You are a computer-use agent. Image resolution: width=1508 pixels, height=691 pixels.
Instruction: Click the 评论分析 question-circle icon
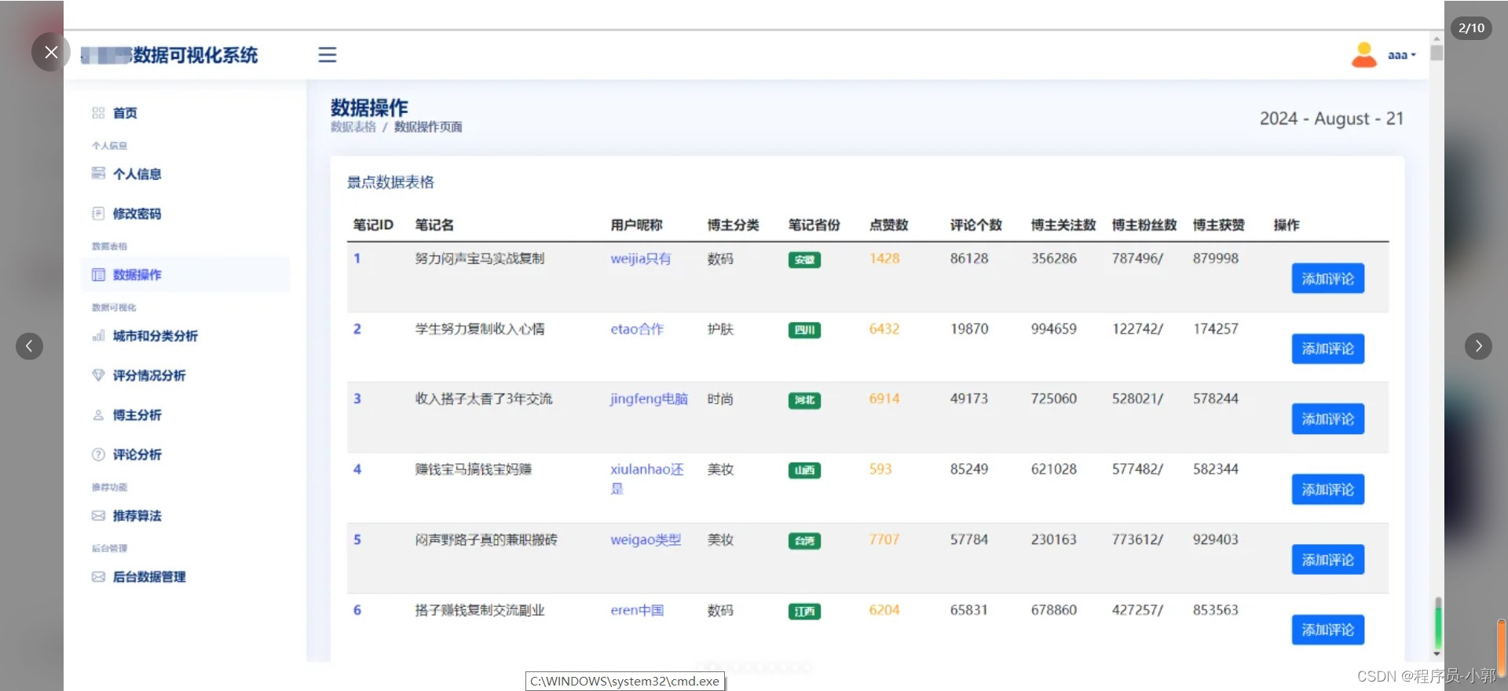tap(98, 455)
